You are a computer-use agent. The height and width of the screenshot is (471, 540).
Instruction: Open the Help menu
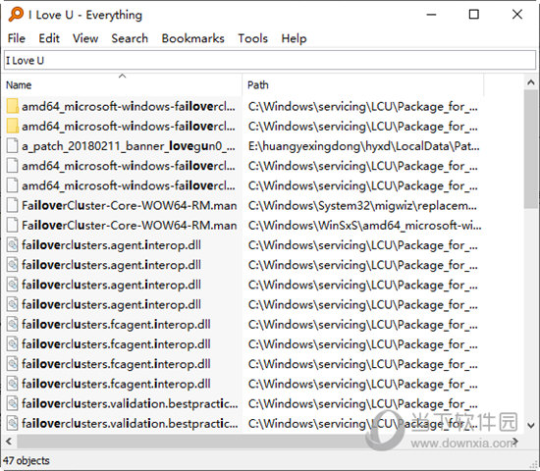pos(294,38)
